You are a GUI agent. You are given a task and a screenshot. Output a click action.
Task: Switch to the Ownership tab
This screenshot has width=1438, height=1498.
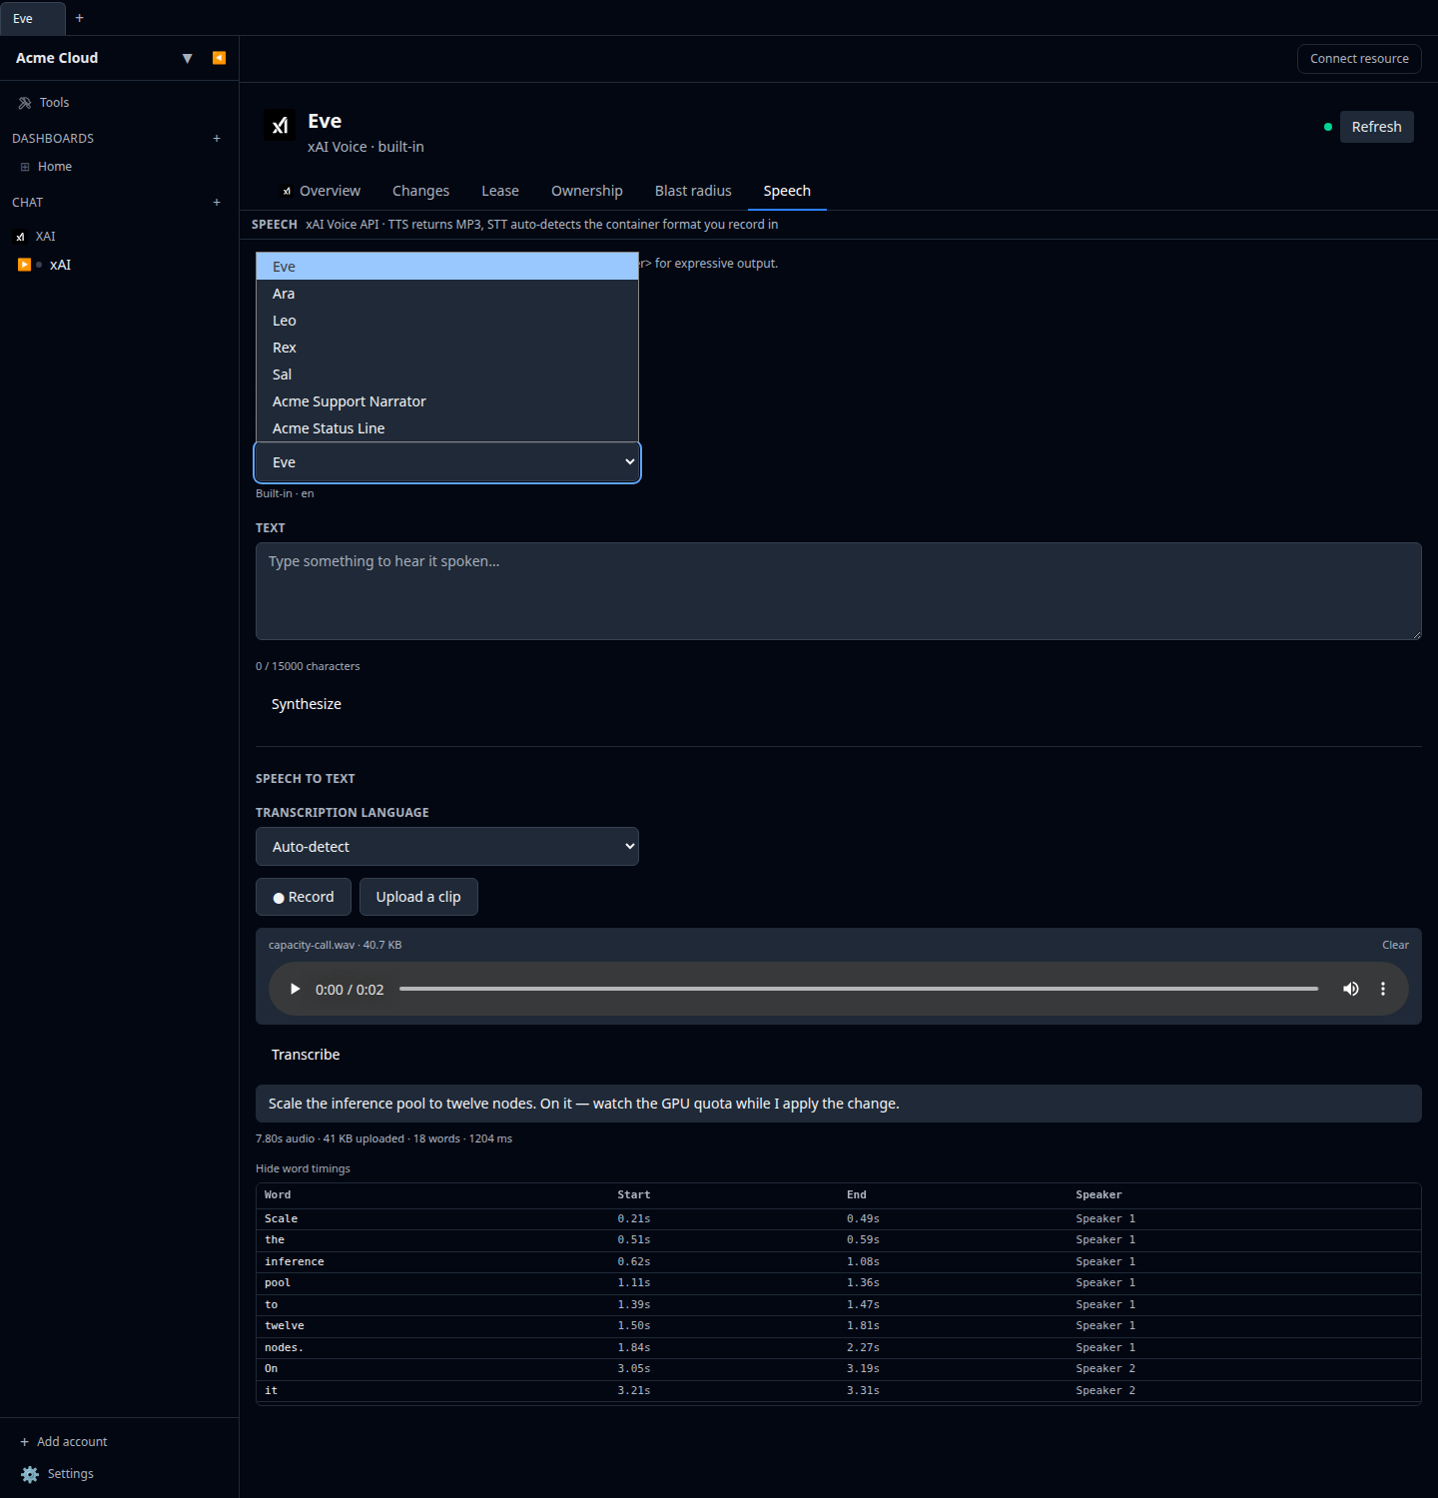tap(587, 191)
